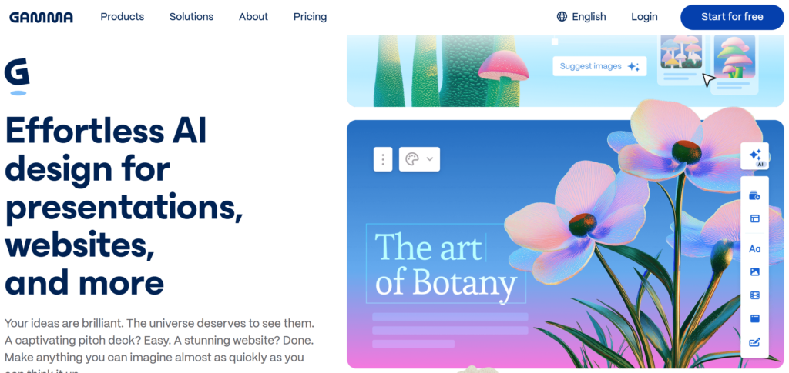Click the Login link

pos(644,16)
